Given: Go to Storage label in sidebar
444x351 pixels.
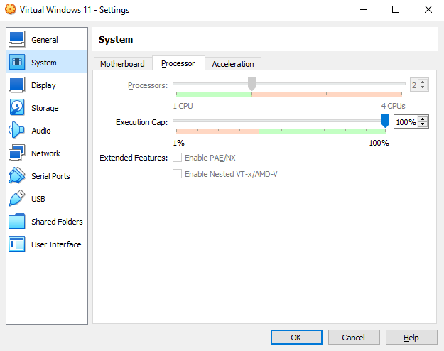Looking at the screenshot, I should tap(45, 108).
